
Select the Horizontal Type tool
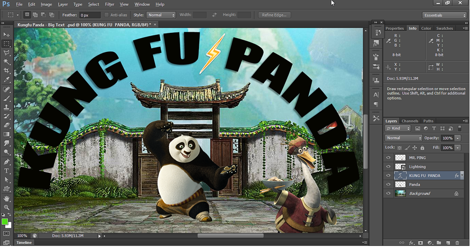pyautogui.click(x=6, y=171)
